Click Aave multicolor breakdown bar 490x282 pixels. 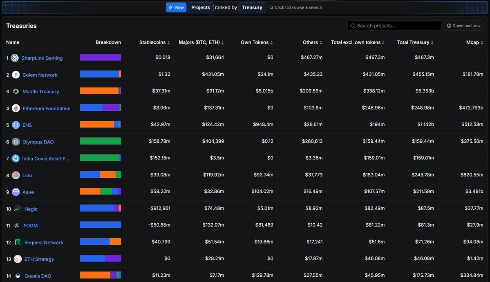(100, 191)
